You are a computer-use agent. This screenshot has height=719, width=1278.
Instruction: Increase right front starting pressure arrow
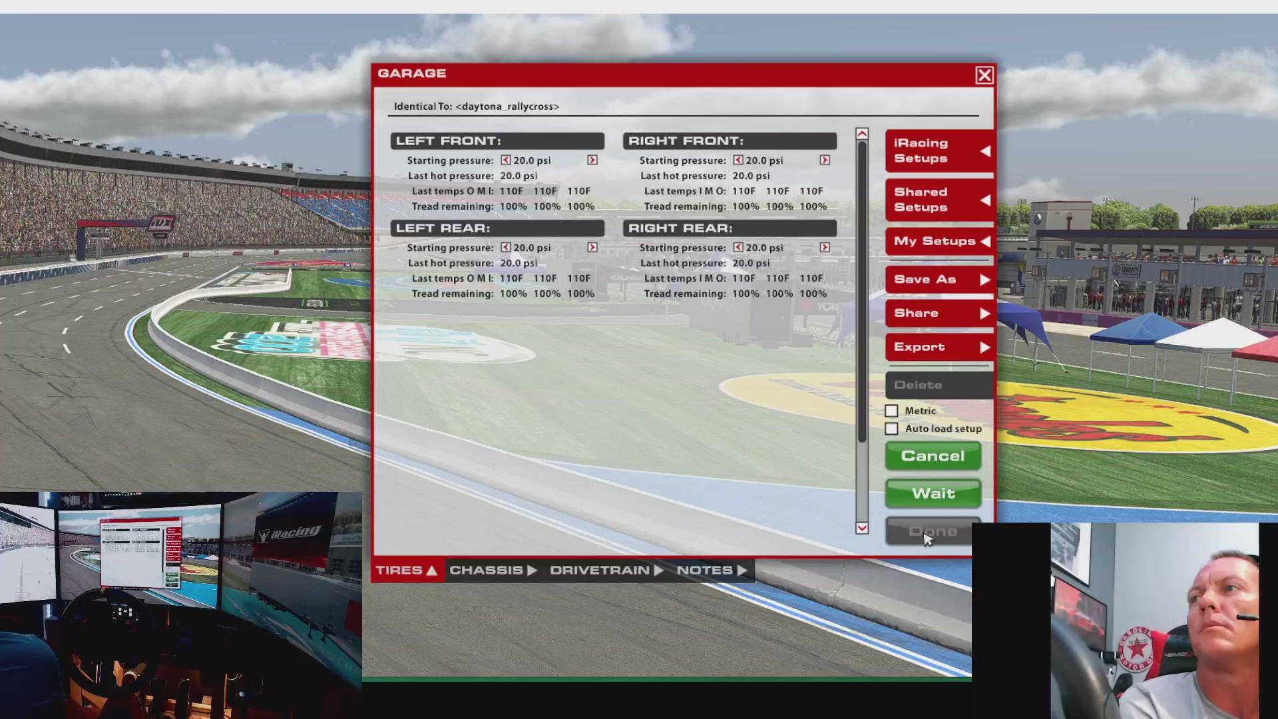pyautogui.click(x=825, y=160)
